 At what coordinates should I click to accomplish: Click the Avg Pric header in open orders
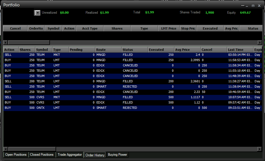tap(231, 28)
